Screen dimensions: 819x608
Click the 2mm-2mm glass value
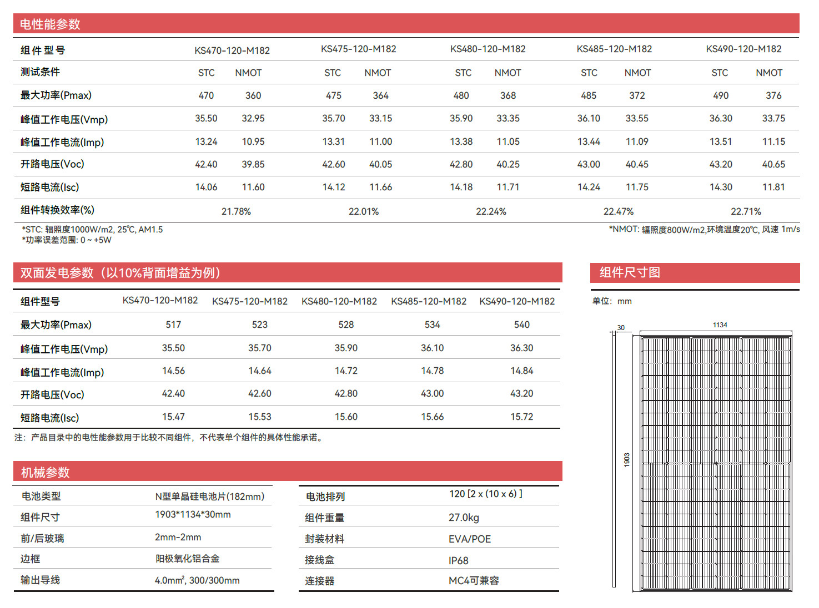point(178,538)
